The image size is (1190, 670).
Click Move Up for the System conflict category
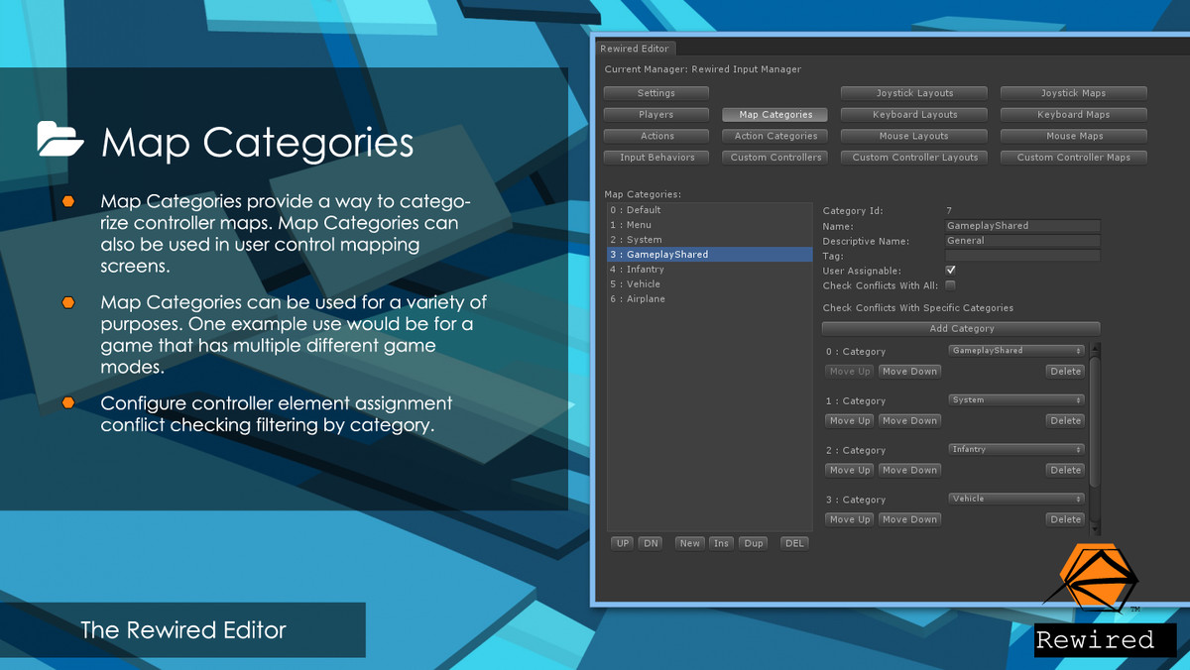pos(850,421)
